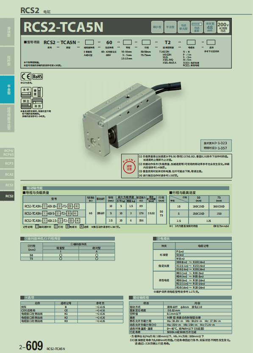Click the 马达单元型 badge in header
This screenshot has height=353, width=253.
click(x=183, y=27)
